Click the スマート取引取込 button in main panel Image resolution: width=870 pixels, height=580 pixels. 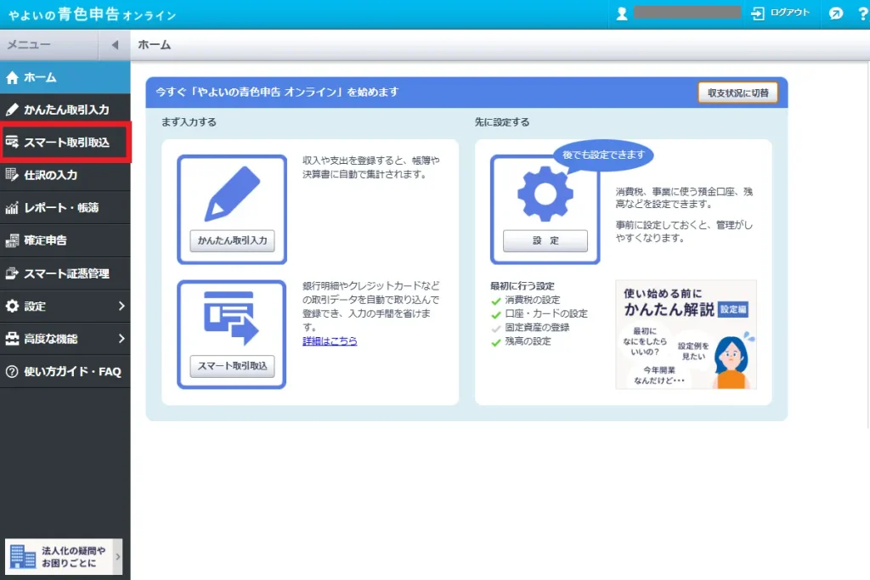tap(232, 366)
